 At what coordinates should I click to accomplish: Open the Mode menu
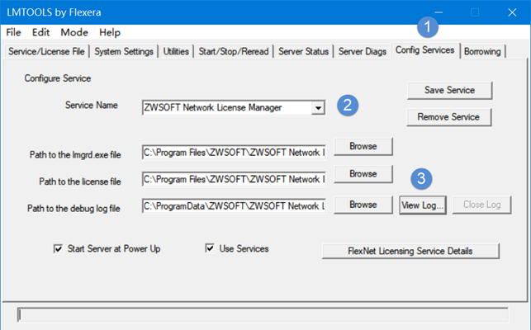(x=74, y=32)
